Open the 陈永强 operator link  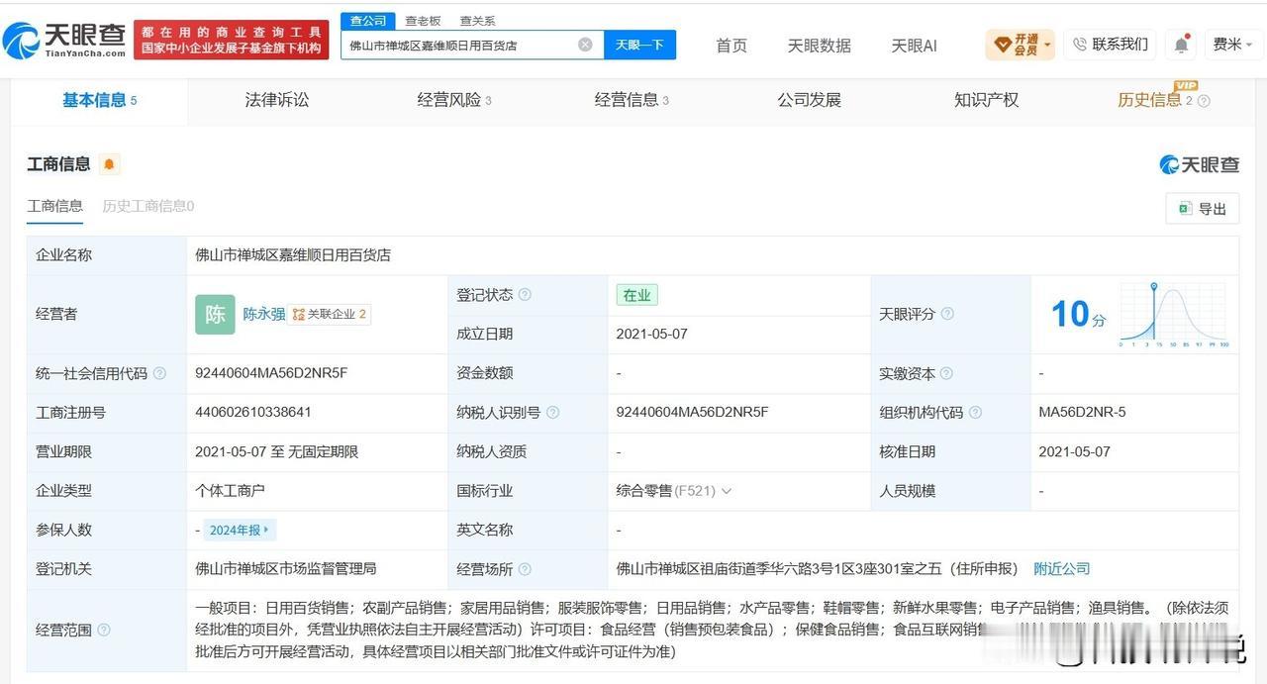[x=264, y=314]
